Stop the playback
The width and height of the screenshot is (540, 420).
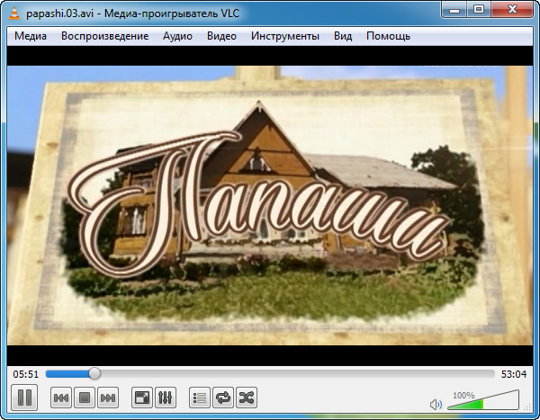pos(85,398)
